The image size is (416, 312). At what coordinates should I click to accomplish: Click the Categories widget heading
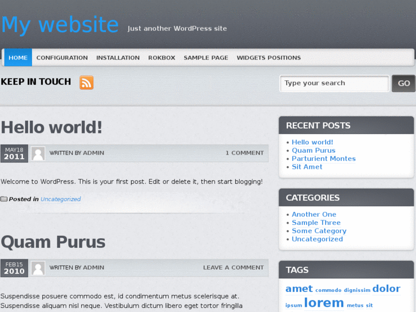pyautogui.click(x=312, y=198)
